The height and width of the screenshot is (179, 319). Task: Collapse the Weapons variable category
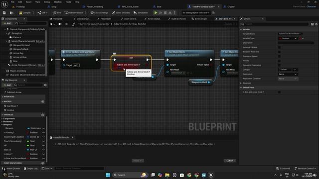[x=2, y=125]
